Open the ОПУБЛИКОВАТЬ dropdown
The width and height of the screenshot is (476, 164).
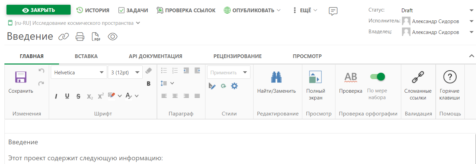(253, 10)
